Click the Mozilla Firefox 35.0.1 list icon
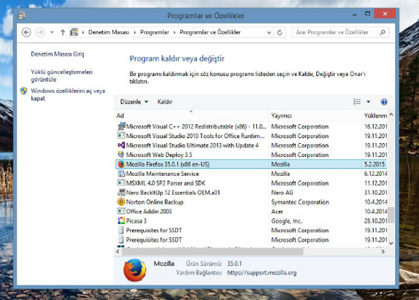The height and width of the screenshot is (300, 419). [121, 164]
